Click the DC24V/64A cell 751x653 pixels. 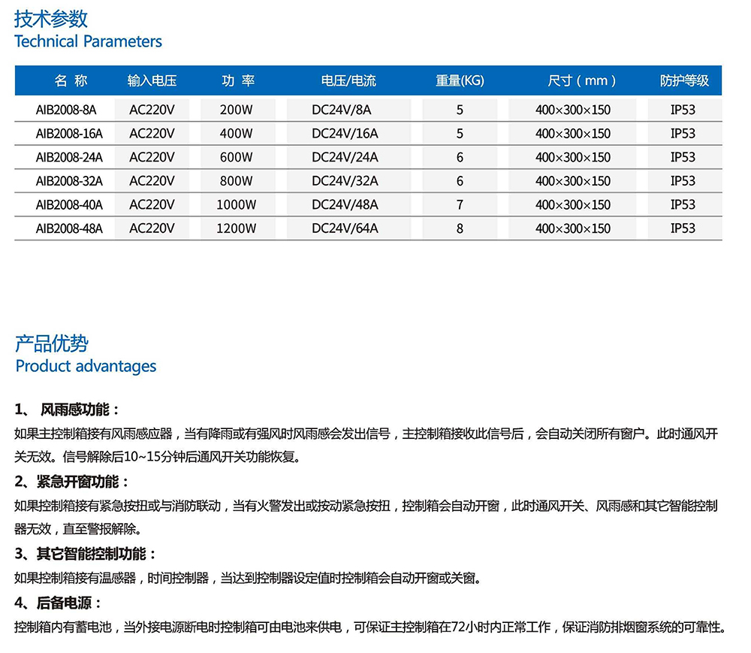point(345,228)
